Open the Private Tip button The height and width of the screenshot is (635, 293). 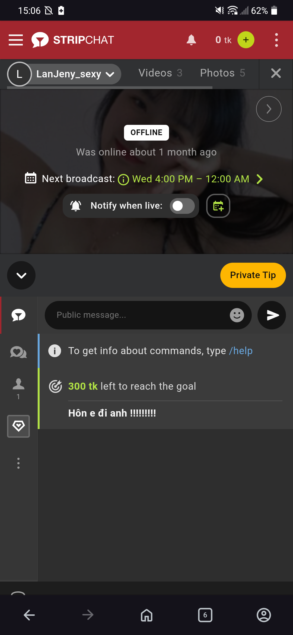[x=253, y=275]
